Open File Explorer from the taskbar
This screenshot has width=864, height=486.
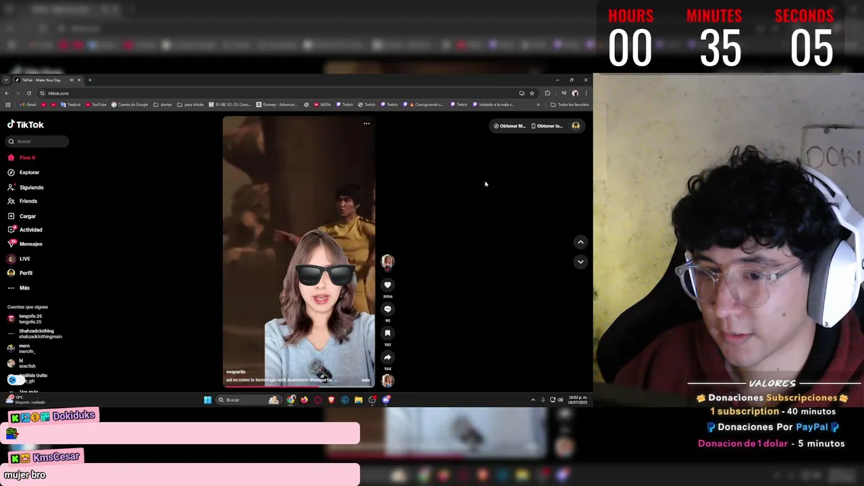point(358,400)
